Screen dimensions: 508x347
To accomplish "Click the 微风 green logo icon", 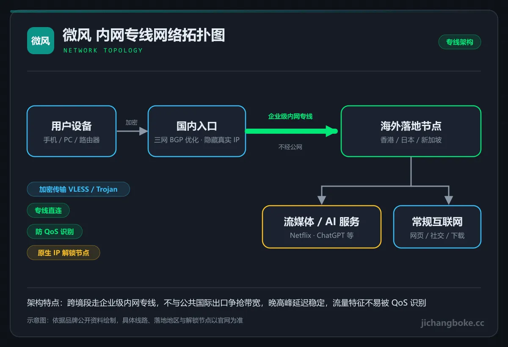I will pos(41,41).
